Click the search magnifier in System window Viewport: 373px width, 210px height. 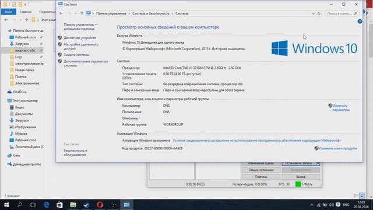point(355,13)
